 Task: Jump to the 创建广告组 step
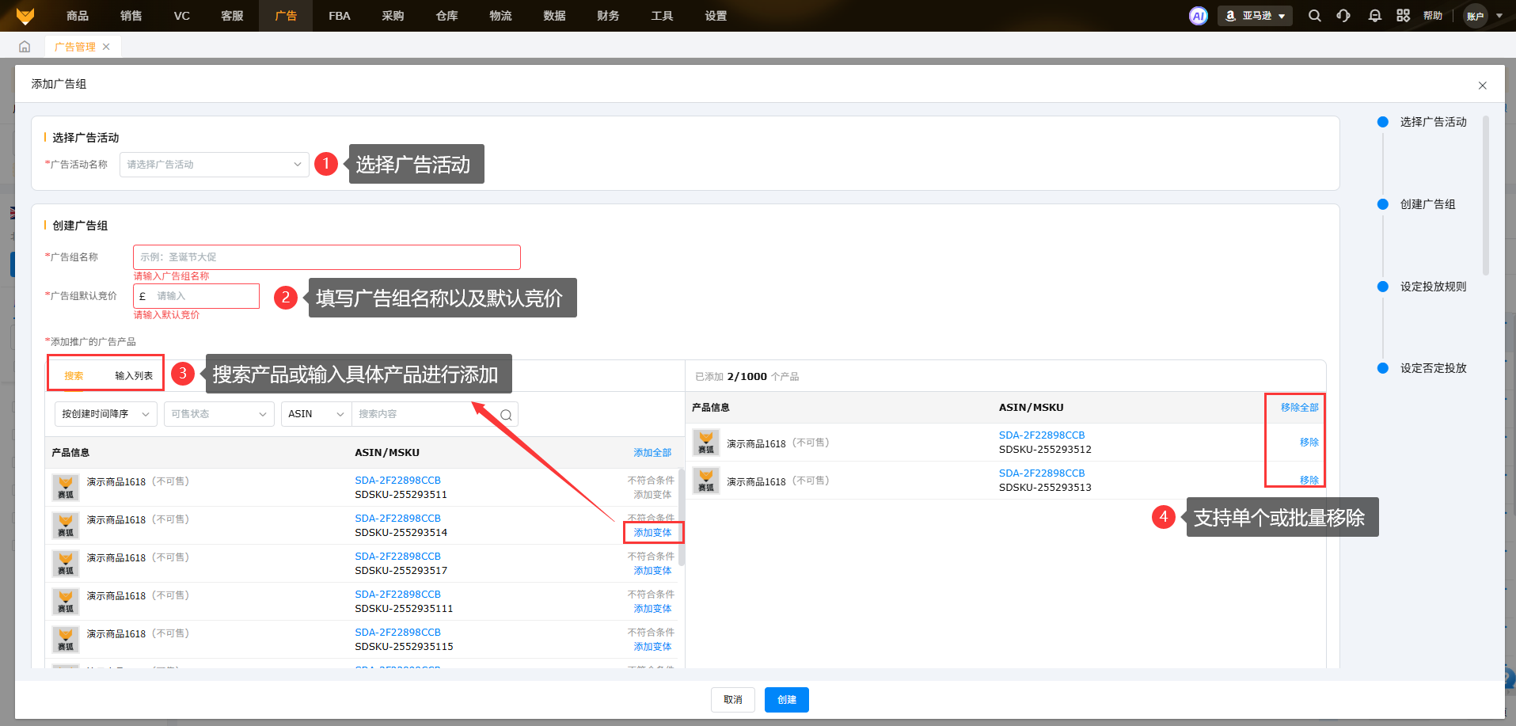click(x=1427, y=204)
